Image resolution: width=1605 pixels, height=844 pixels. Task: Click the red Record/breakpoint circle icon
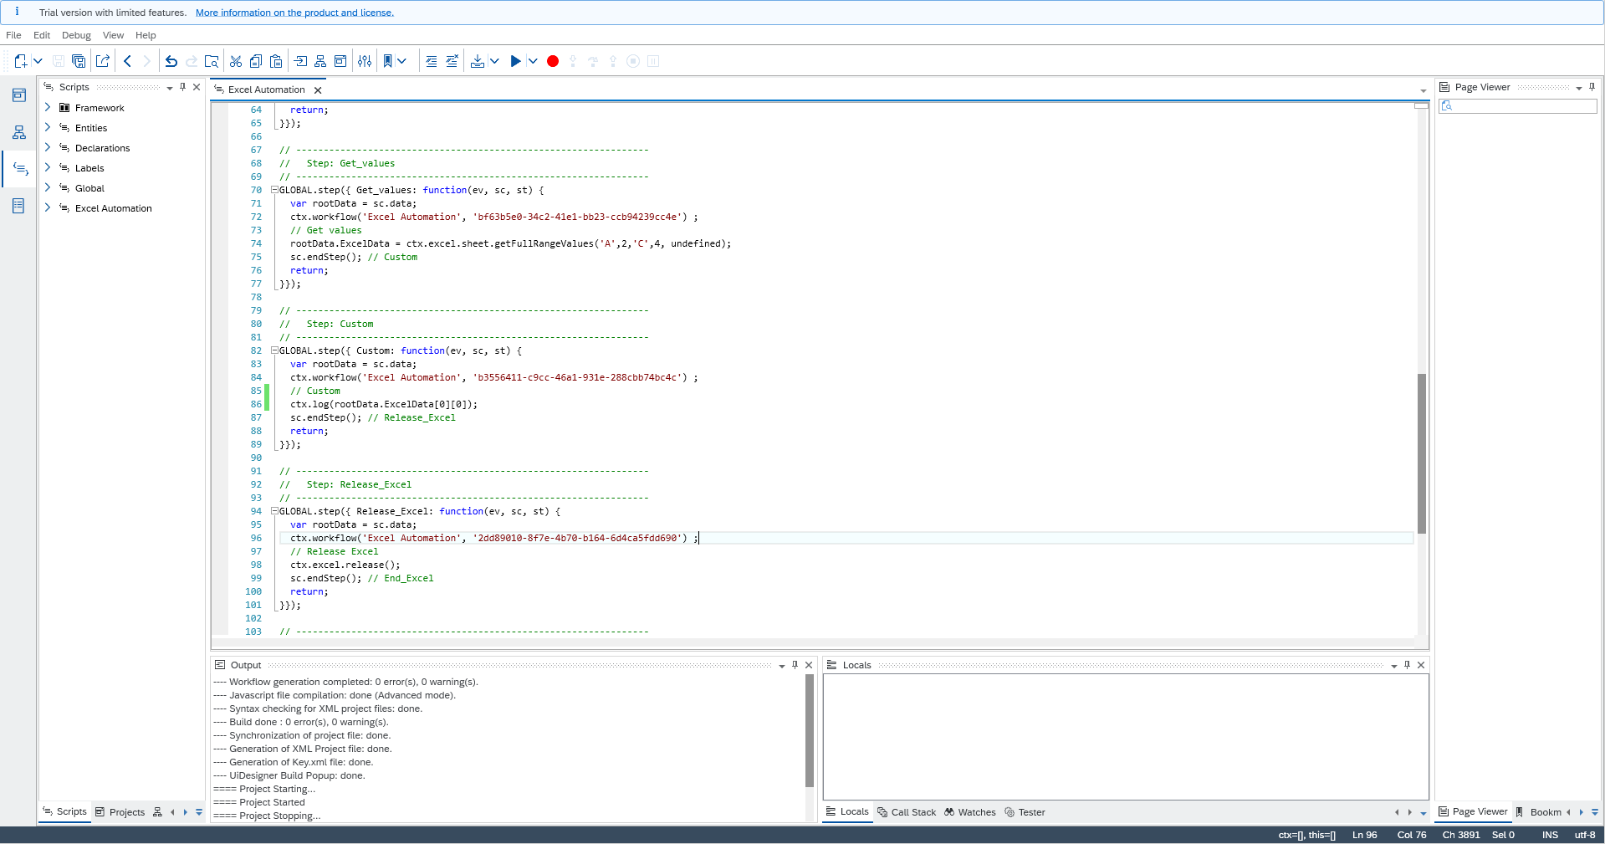[x=553, y=61]
